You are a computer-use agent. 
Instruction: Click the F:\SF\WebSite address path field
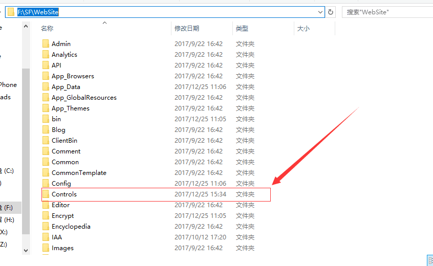(164, 12)
